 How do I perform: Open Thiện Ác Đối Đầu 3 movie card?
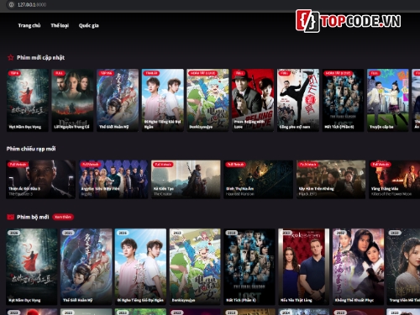pos(41,180)
